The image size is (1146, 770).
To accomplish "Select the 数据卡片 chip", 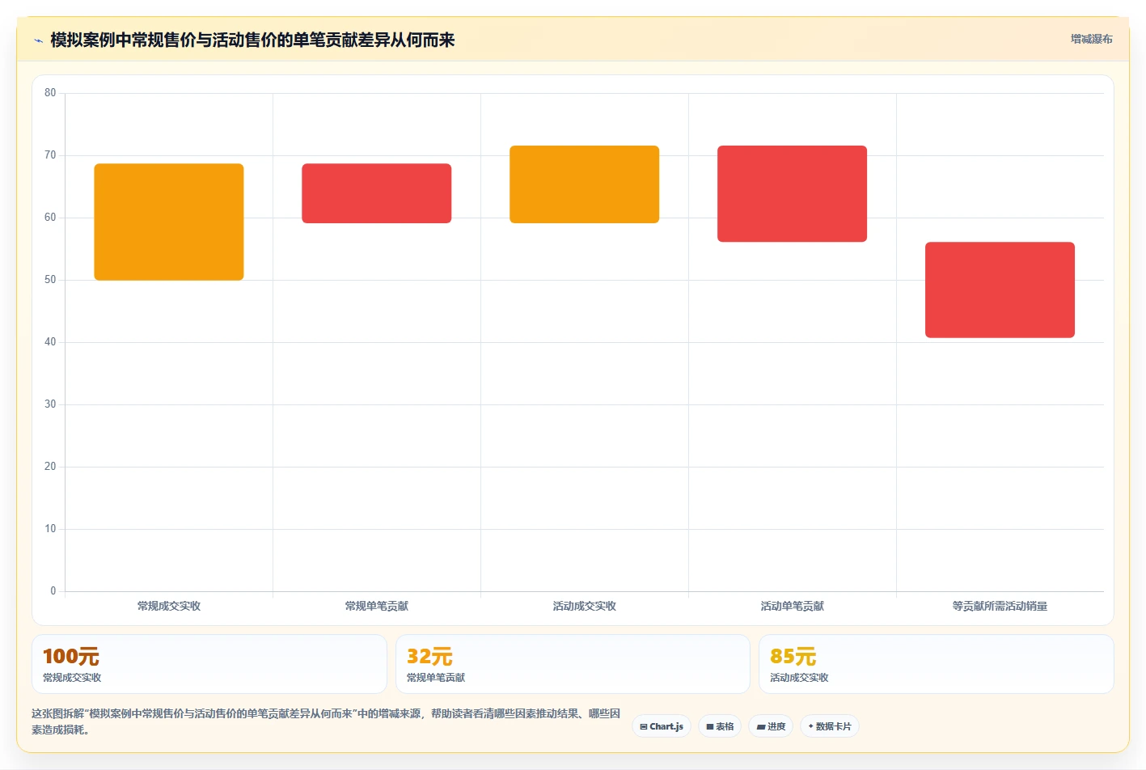I will pos(830,726).
